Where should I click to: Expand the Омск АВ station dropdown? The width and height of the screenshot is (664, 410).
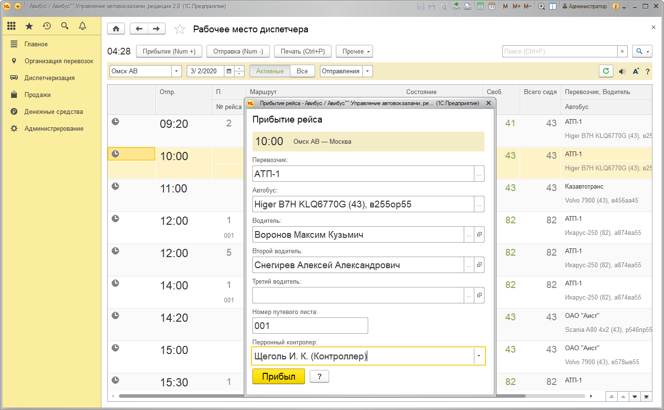[176, 71]
